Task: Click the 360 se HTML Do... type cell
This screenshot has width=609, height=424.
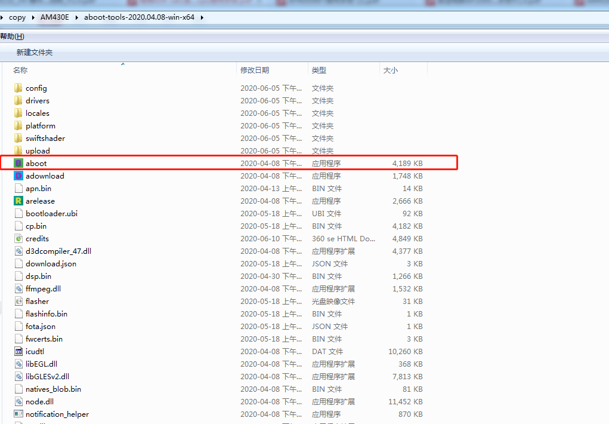Action: point(344,238)
